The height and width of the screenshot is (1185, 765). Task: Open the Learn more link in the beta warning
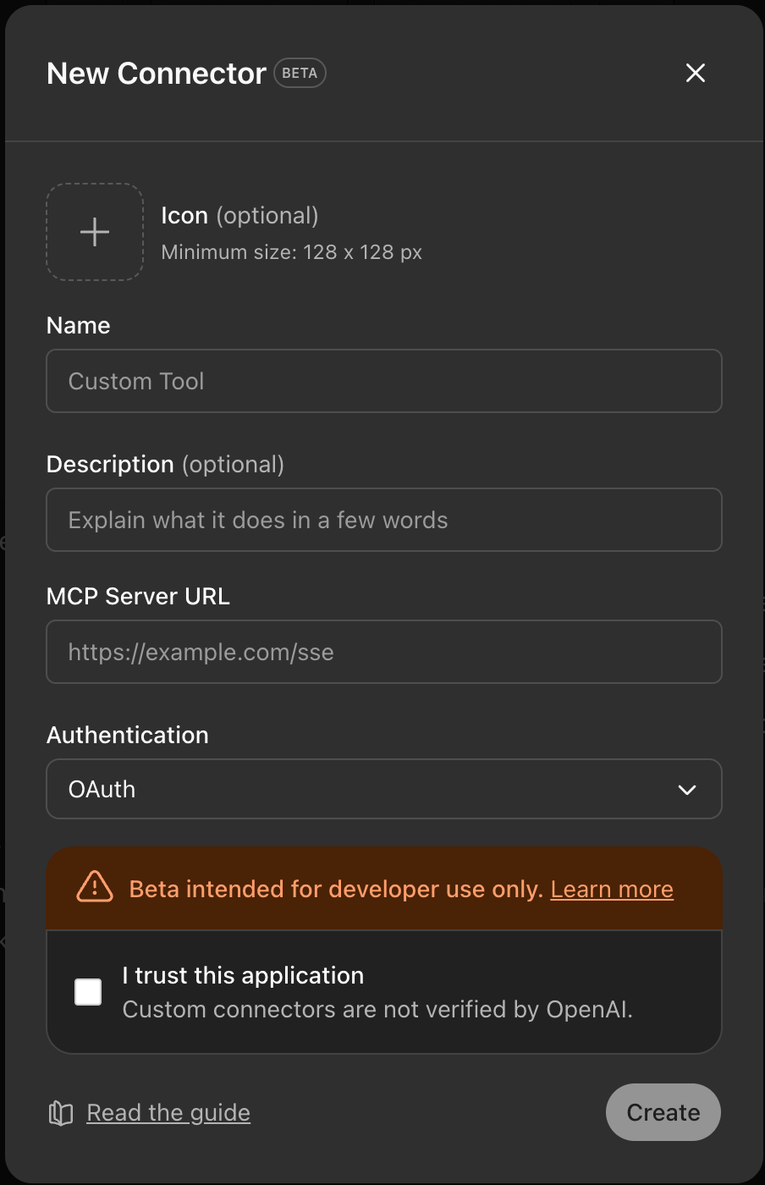612,889
